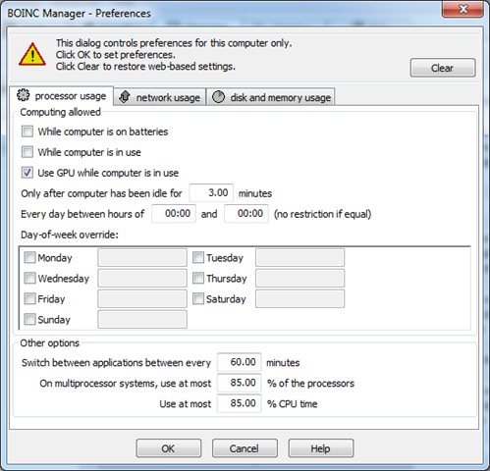Enable the Thursday override checkbox
This screenshot has width=490, height=471.
tap(198, 278)
